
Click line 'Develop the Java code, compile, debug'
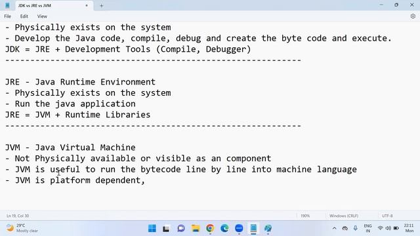[x=198, y=38]
